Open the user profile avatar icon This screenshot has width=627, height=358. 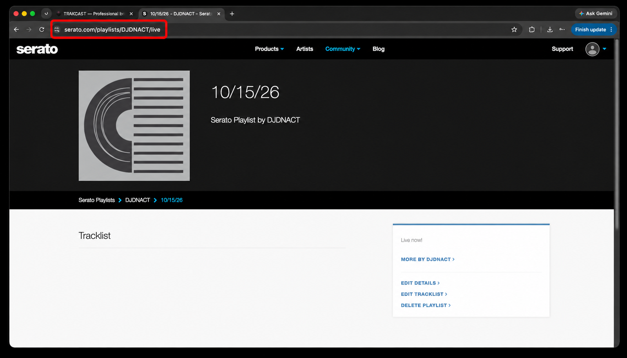click(592, 49)
